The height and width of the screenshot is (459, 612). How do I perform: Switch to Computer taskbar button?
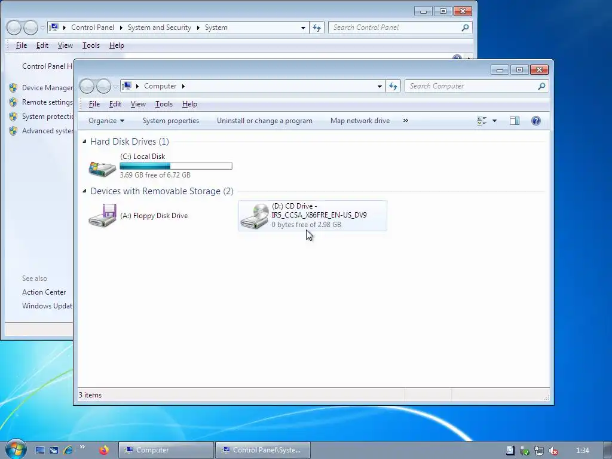[166, 450]
